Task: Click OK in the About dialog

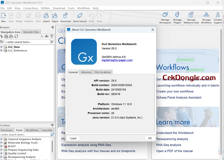Action: click(150, 138)
